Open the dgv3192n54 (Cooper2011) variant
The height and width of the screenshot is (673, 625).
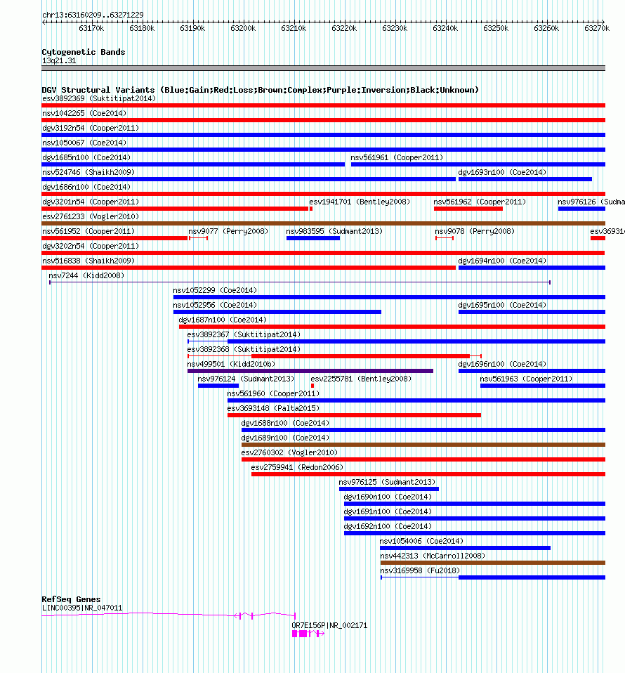[91, 128]
